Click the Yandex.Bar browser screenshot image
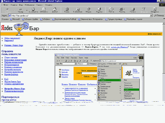165x123 pixels. pos(99,78)
